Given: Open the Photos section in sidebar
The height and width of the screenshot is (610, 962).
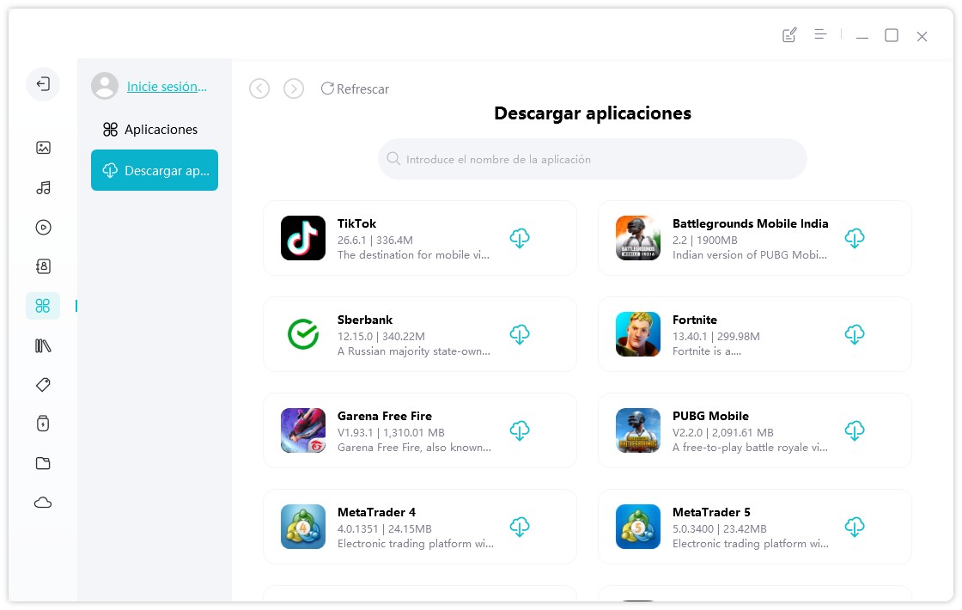Looking at the screenshot, I should 43,147.
